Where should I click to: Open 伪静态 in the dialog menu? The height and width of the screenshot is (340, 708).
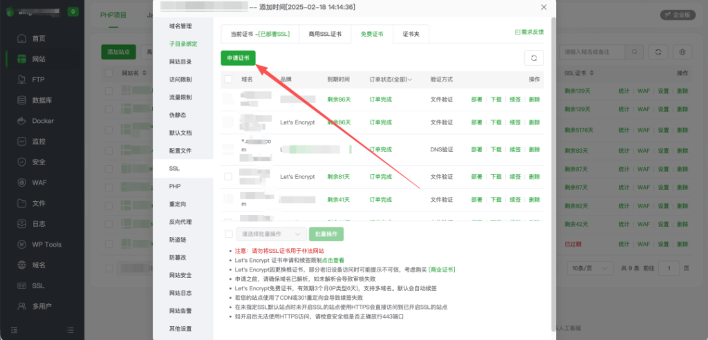[178, 115]
